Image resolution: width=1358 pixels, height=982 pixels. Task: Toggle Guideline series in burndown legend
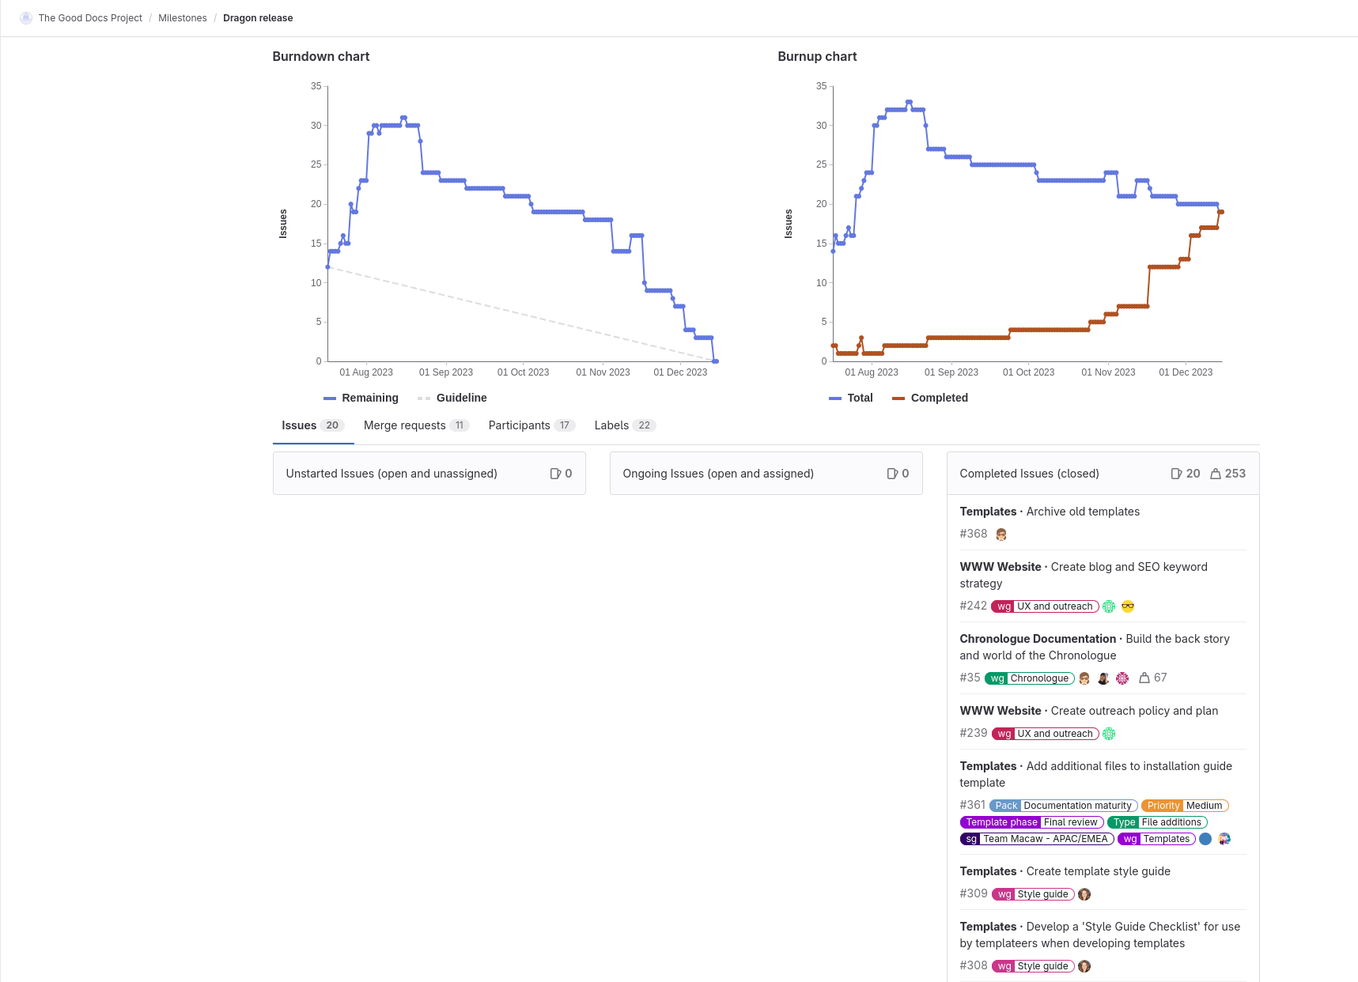[x=452, y=398]
